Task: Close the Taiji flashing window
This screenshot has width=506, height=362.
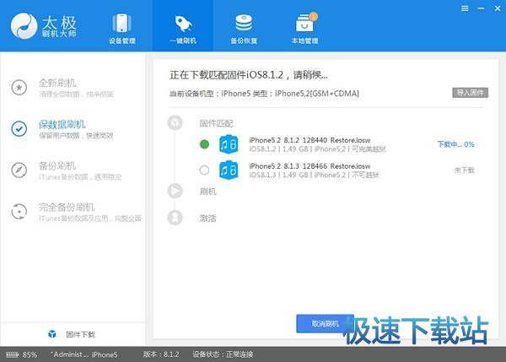Action: coord(498,8)
